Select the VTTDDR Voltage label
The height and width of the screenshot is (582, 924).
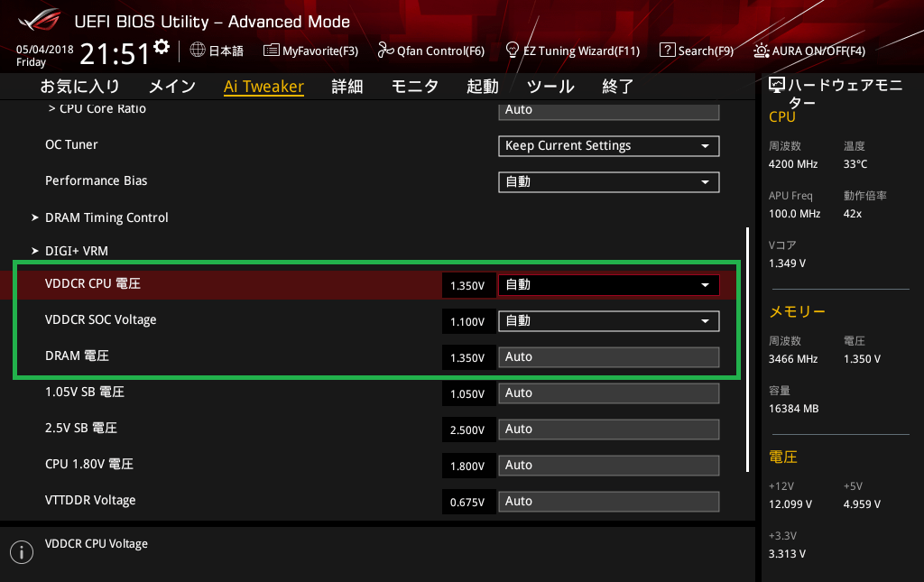click(90, 500)
